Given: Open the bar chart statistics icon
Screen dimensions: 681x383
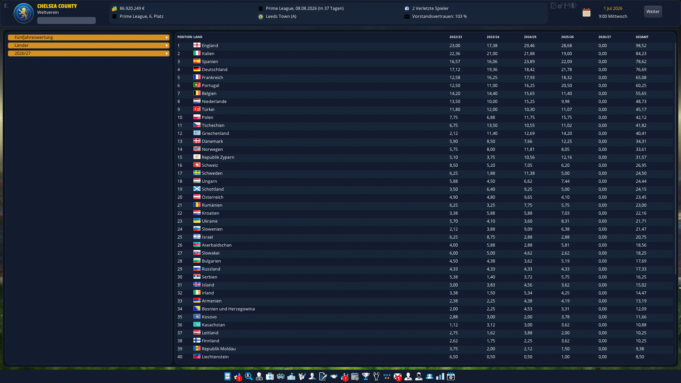Looking at the screenshot, I should coord(440,376).
